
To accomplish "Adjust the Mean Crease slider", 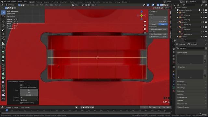I will (x=158, y=37).
